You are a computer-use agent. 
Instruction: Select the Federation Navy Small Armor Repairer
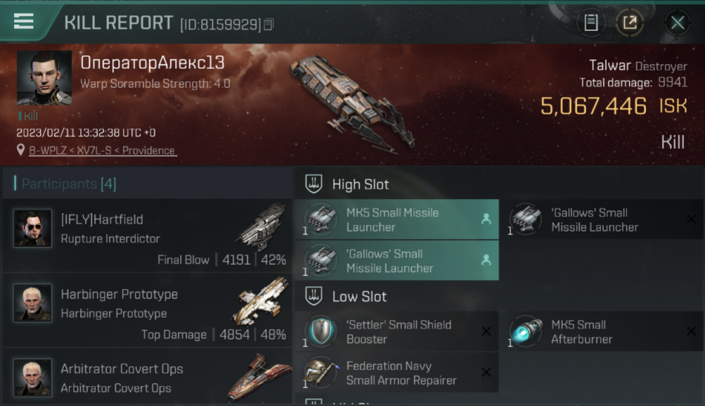(x=397, y=372)
